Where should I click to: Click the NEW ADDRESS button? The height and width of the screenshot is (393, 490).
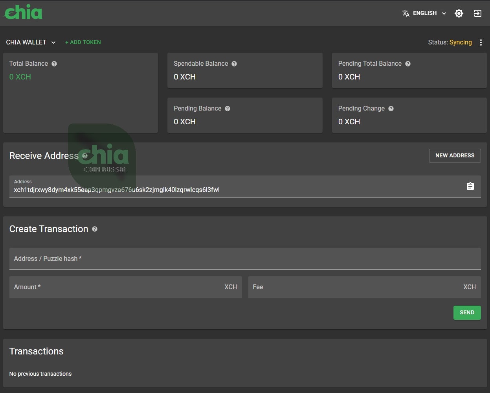[x=455, y=155]
